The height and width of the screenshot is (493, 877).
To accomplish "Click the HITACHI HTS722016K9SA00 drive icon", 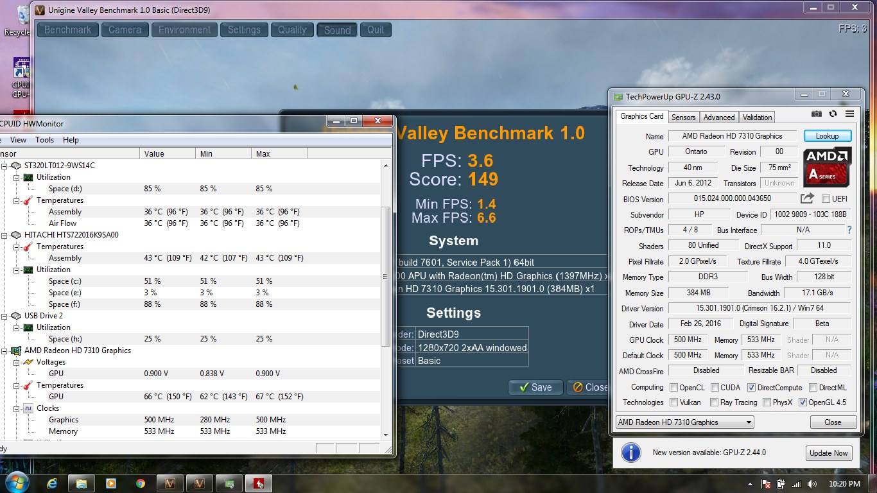I will [x=17, y=235].
